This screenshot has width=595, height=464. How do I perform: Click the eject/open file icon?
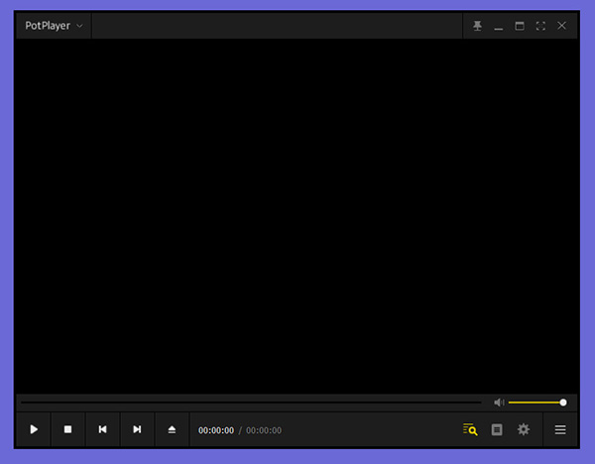[172, 429]
